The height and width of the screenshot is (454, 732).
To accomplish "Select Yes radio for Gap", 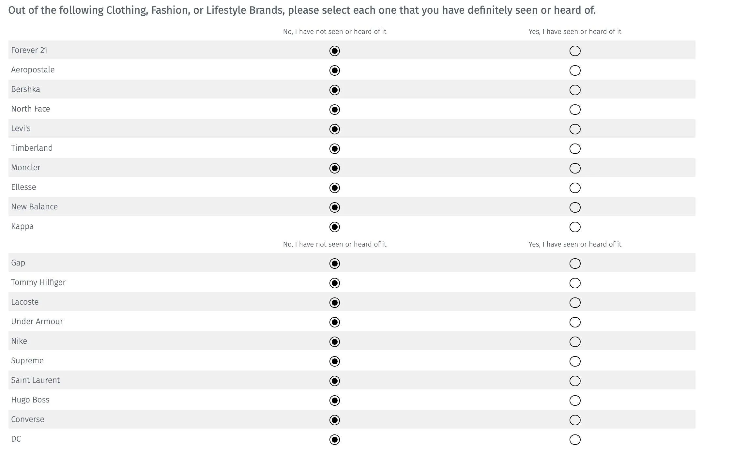I will coord(575,264).
